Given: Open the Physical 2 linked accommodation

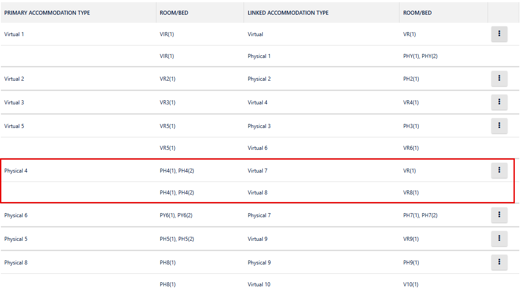Looking at the screenshot, I should [x=259, y=79].
